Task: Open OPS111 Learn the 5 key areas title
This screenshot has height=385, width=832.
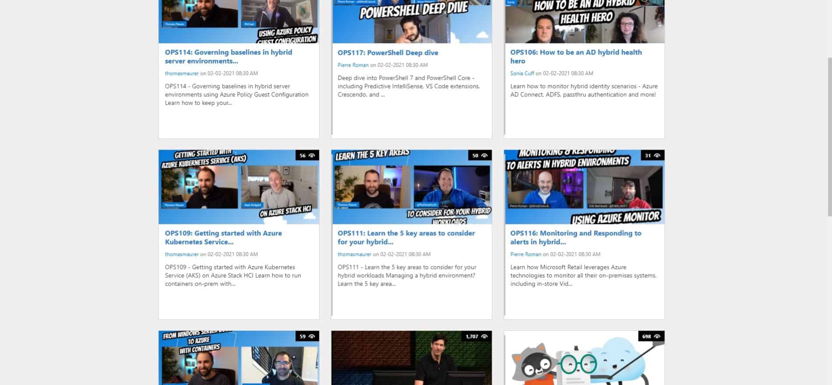Action: (x=406, y=238)
